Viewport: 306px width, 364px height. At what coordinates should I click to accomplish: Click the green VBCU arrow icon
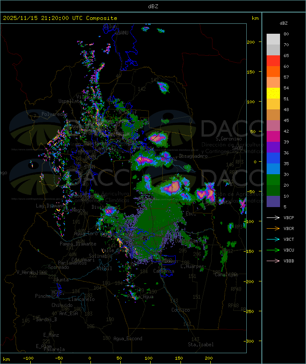click(x=273, y=250)
